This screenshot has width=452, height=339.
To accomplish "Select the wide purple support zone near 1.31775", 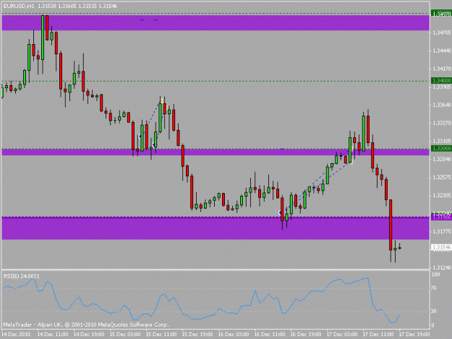I will tap(216, 228).
